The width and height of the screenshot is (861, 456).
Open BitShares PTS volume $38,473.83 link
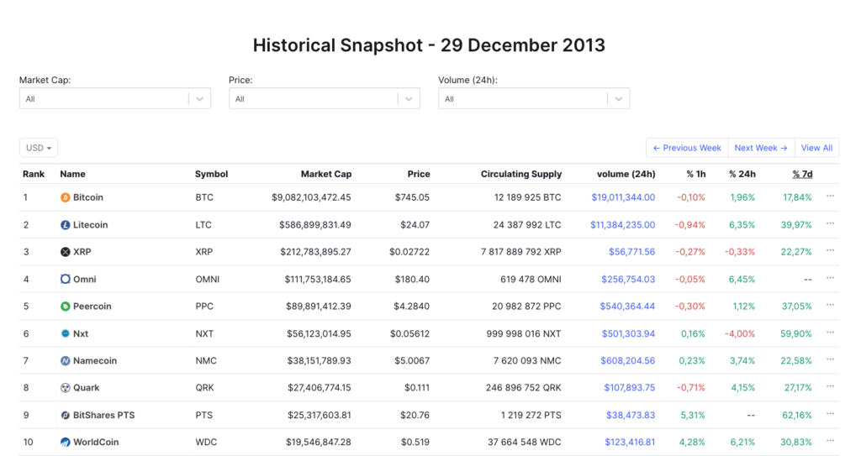(x=631, y=416)
